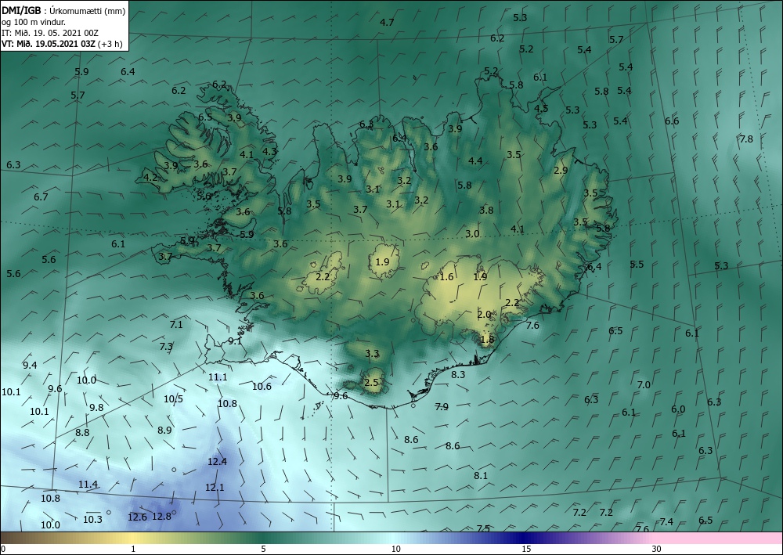This screenshot has width=783, height=555.
Task: Click the '10' label on the color scale
Action: [395, 549]
